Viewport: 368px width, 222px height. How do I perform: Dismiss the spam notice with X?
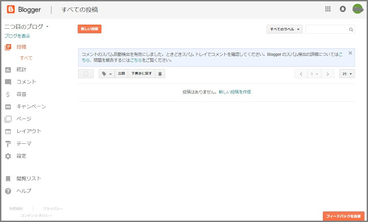point(350,53)
